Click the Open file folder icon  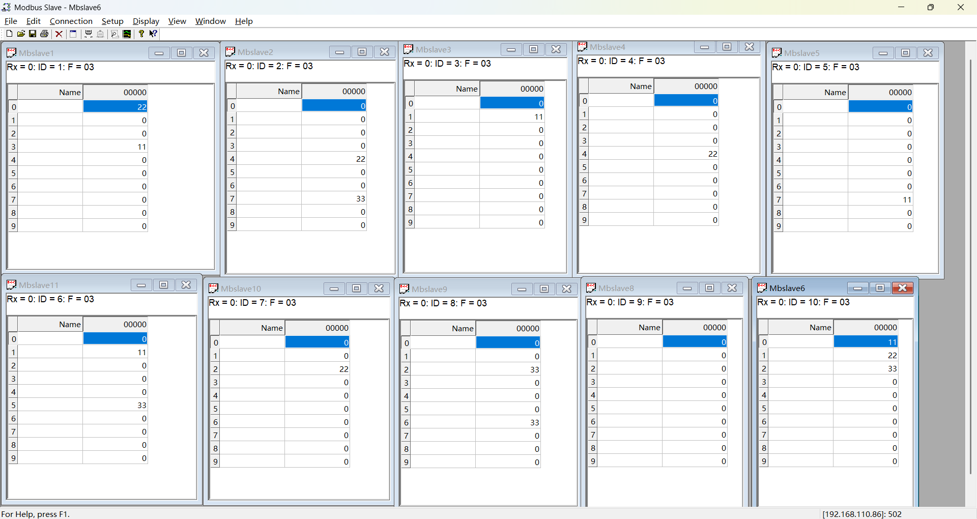pyautogui.click(x=21, y=34)
